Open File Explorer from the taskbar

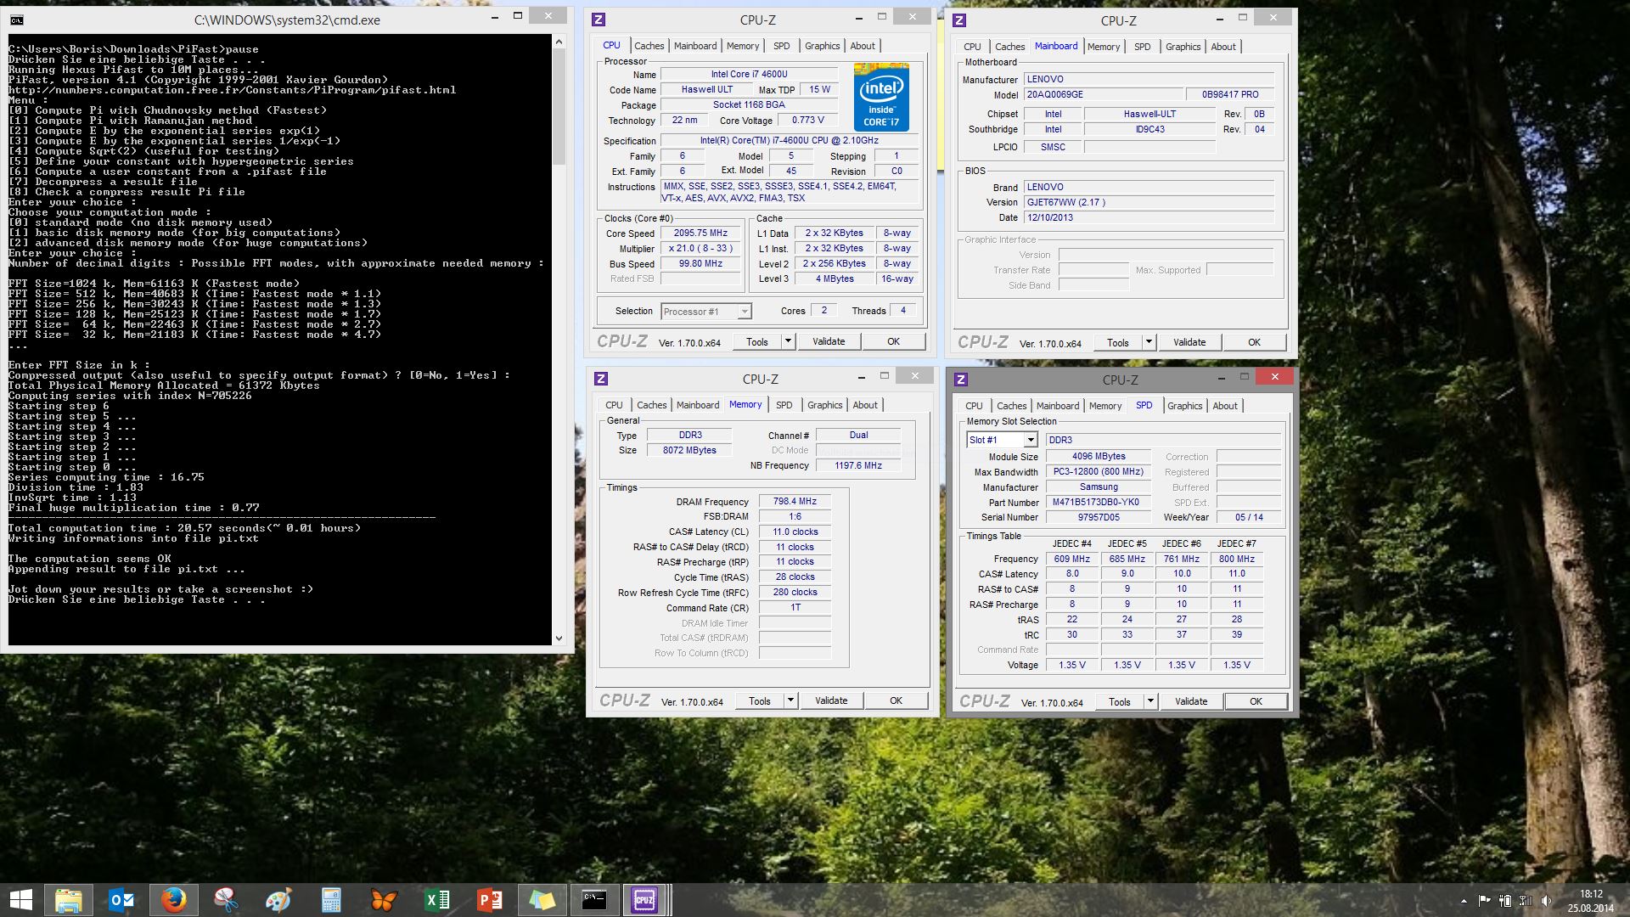(68, 899)
